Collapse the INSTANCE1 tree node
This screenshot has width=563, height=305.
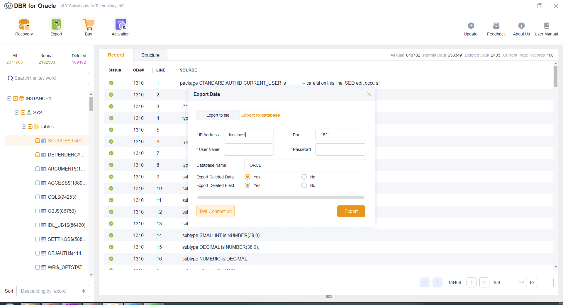tap(9, 98)
